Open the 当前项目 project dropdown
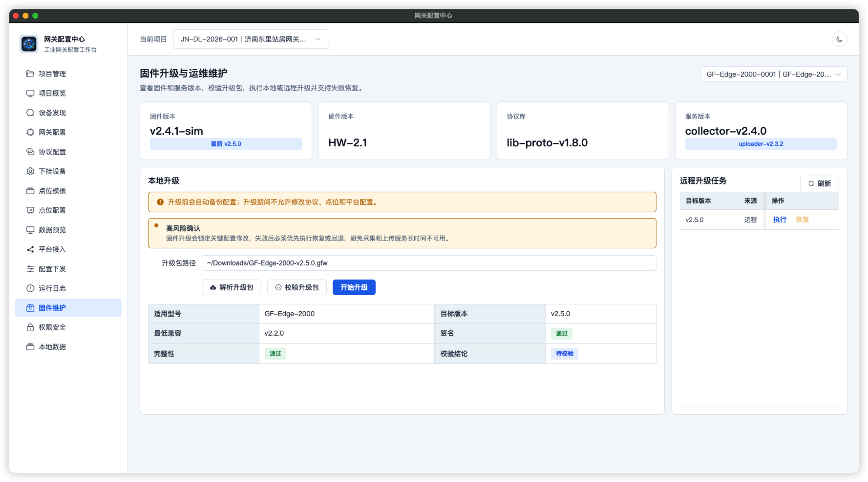Viewport: 868px width, 482px height. tap(251, 39)
